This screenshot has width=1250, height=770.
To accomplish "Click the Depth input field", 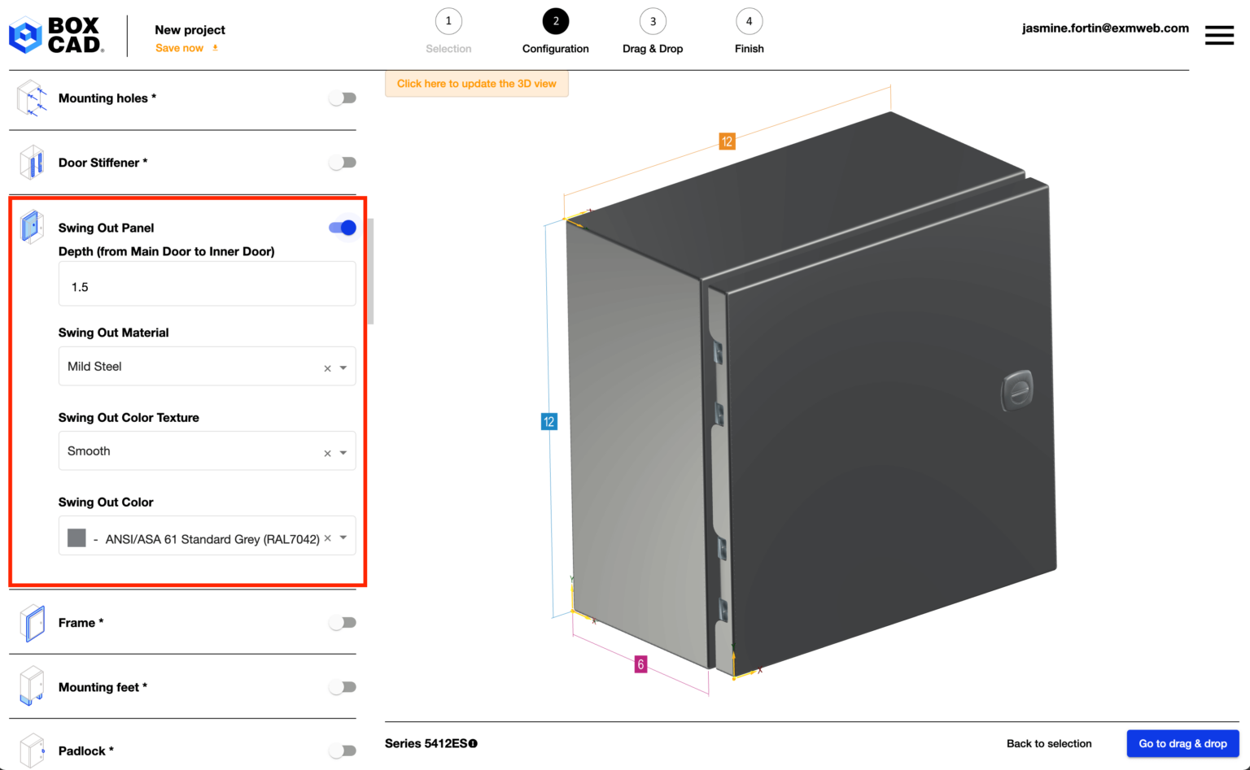I will pos(207,284).
